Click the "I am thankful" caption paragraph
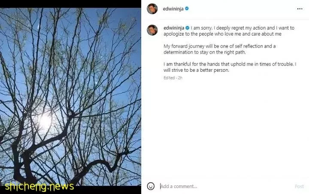The width and height of the screenshot is (309, 194). pos(230,67)
